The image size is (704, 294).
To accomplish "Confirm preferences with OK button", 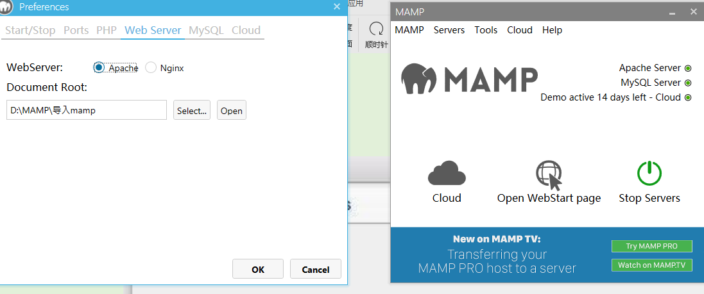I will pyautogui.click(x=258, y=269).
